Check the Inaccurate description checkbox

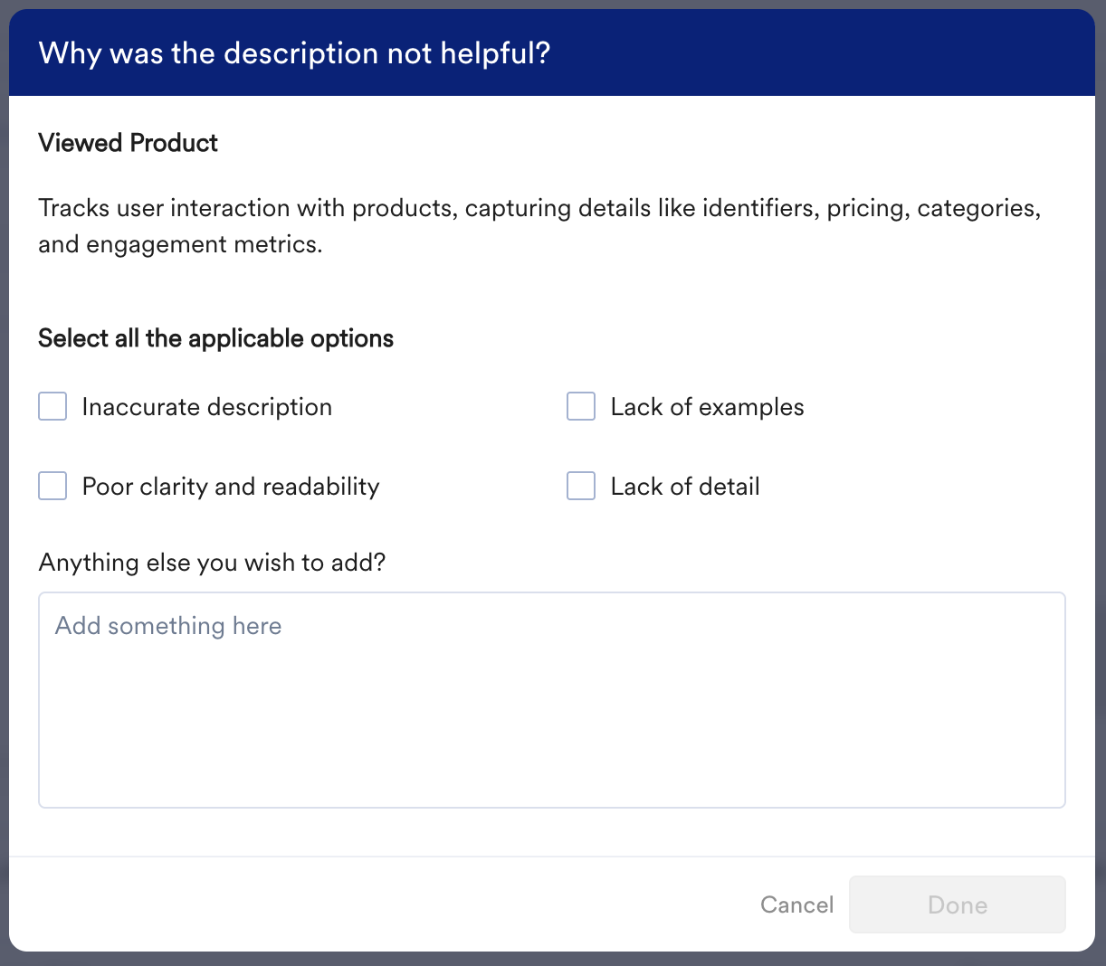click(52, 407)
